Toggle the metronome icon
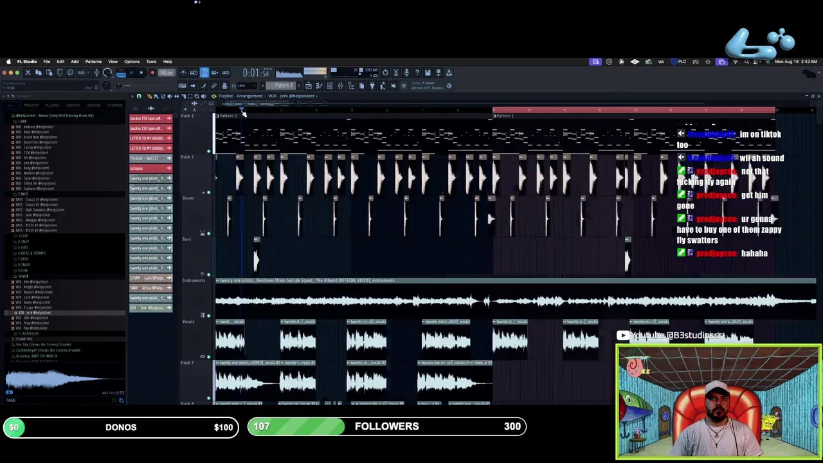Image resolution: width=823 pixels, height=463 pixels. pos(183,73)
